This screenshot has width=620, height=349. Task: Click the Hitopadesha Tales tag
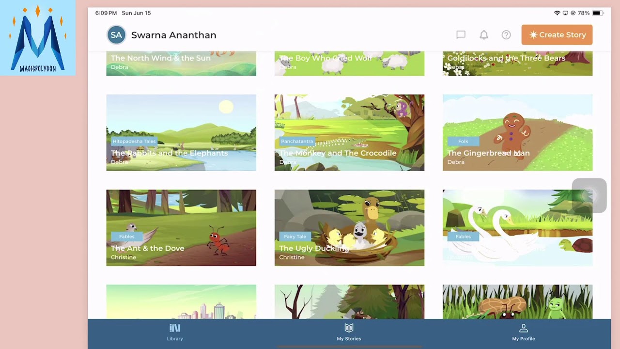point(134,141)
